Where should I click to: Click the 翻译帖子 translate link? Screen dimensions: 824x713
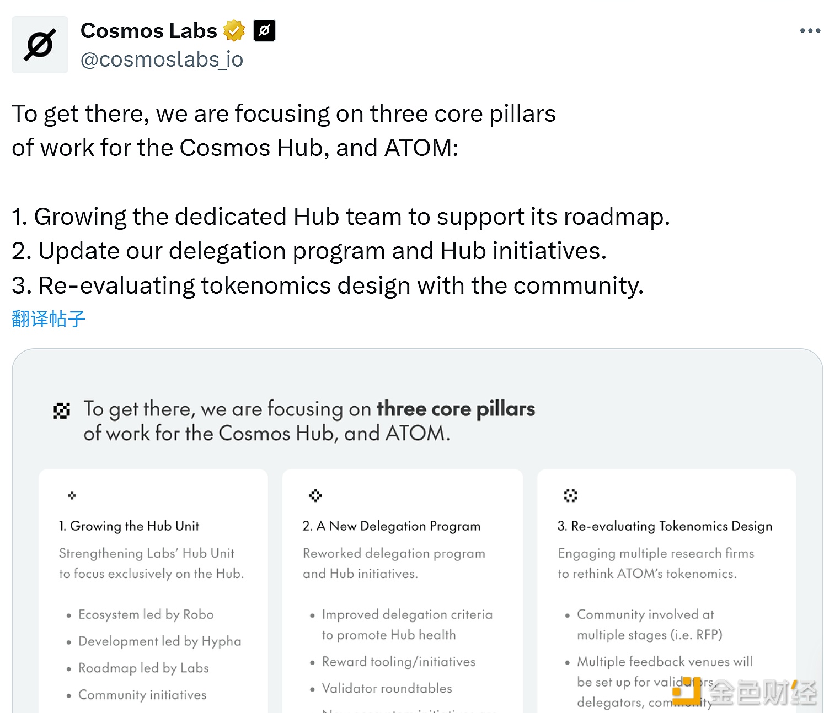tap(47, 318)
